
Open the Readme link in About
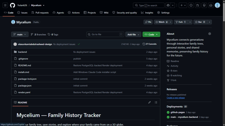pyautogui.click(x=173, y=61)
